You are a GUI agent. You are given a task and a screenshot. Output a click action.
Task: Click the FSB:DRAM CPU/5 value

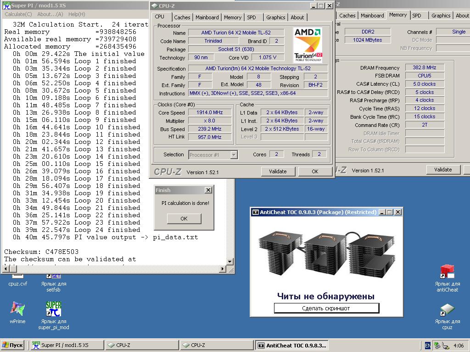pyautogui.click(x=425, y=76)
